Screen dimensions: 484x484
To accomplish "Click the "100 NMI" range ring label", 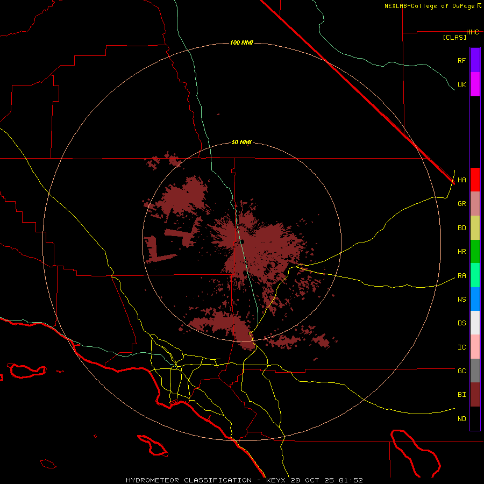I will tap(241, 42).
